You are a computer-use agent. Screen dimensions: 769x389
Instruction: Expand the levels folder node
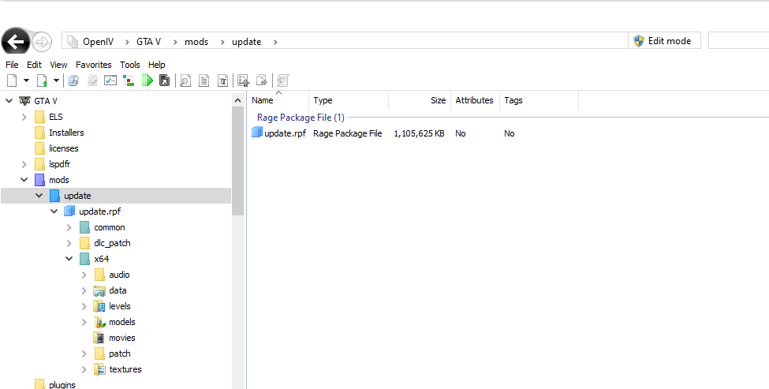tap(84, 306)
